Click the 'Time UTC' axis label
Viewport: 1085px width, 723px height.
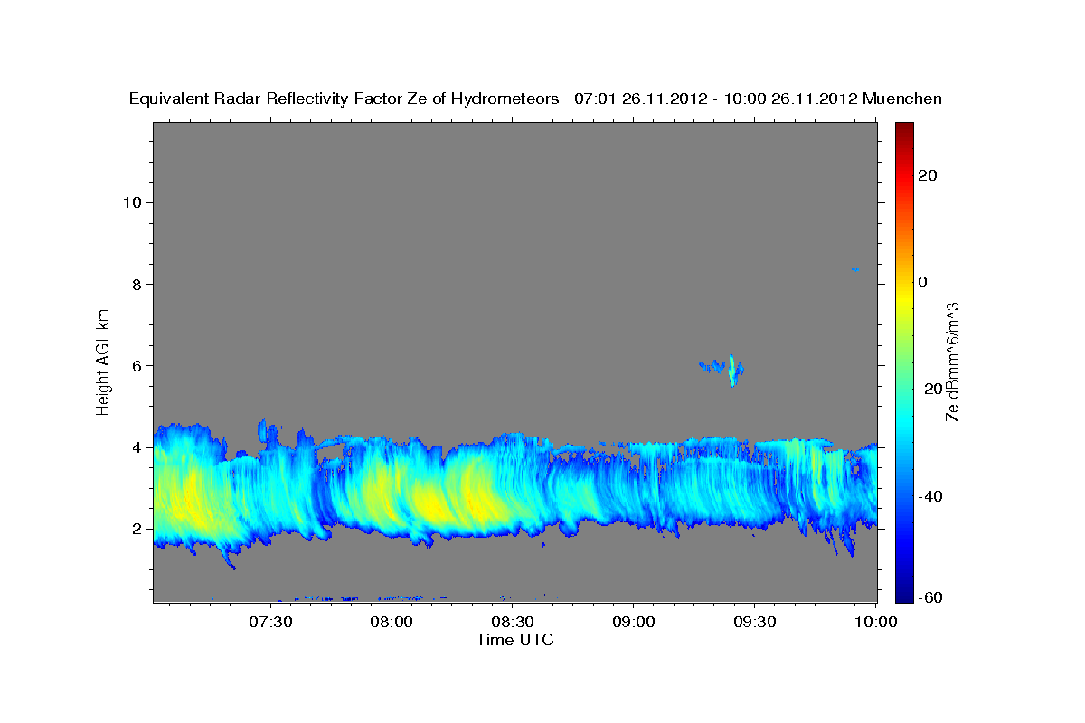point(514,640)
